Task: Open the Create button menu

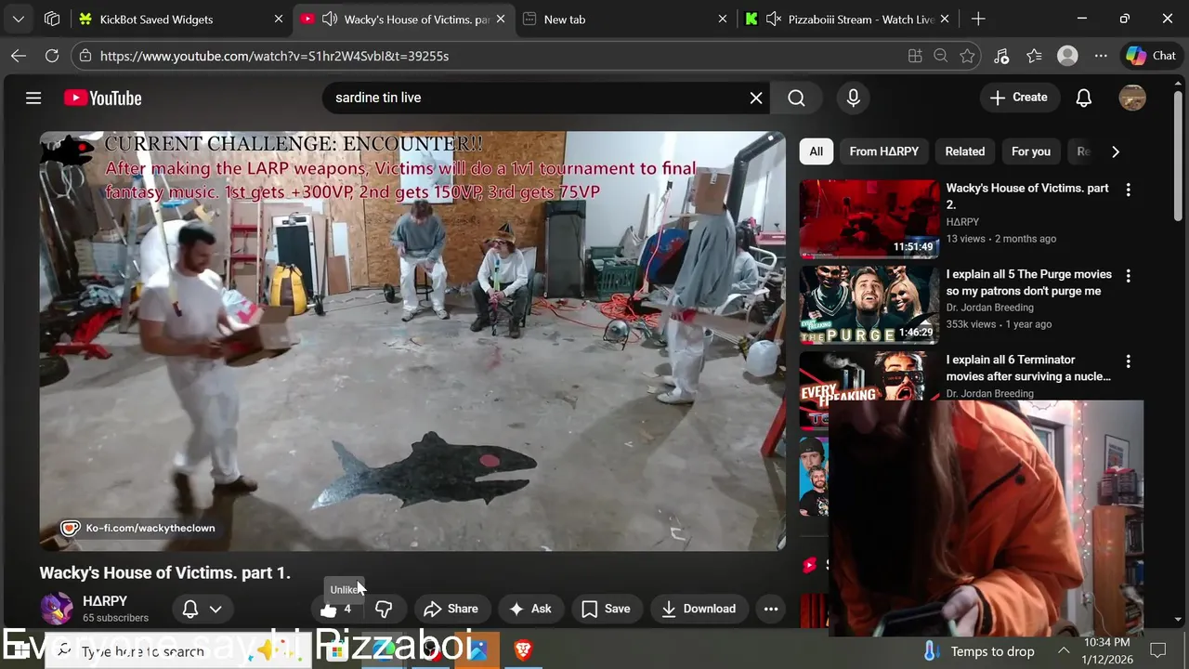Action: [1019, 98]
